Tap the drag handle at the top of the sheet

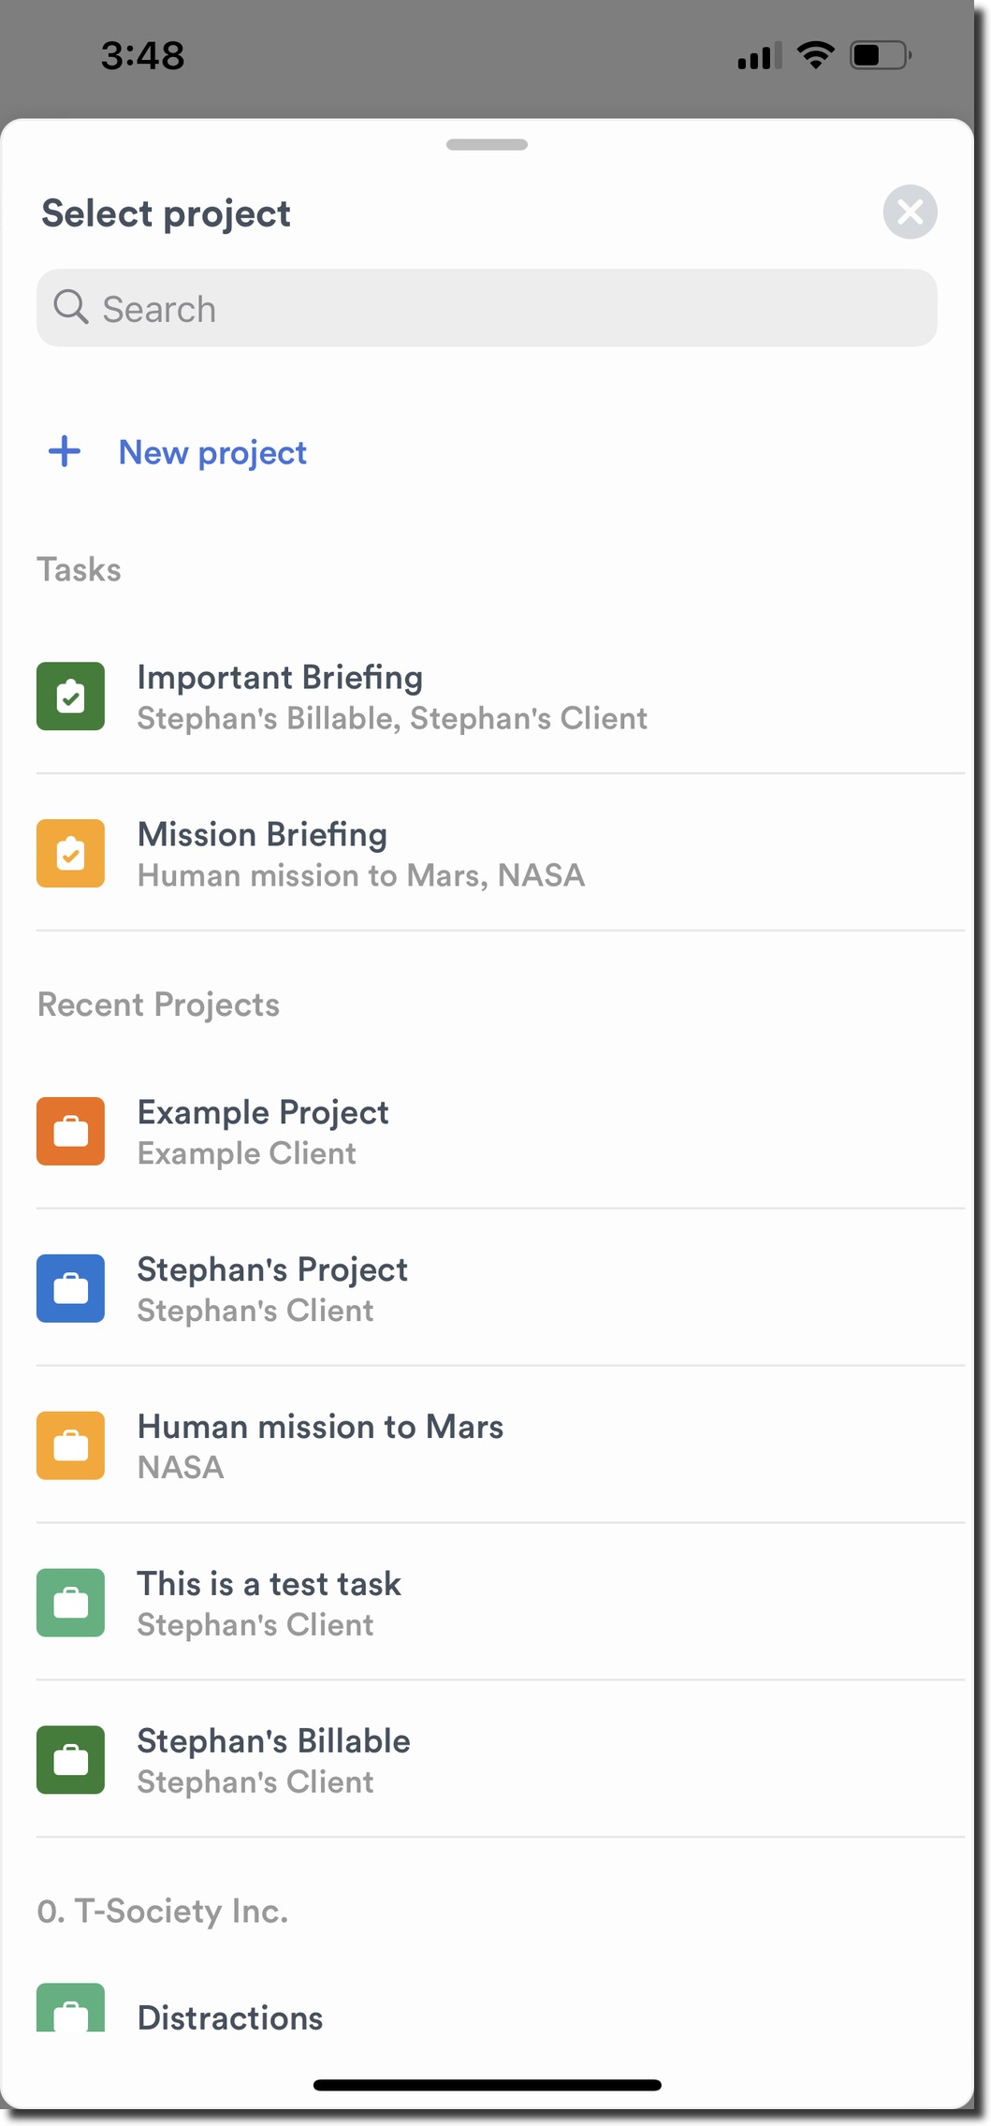point(486,146)
